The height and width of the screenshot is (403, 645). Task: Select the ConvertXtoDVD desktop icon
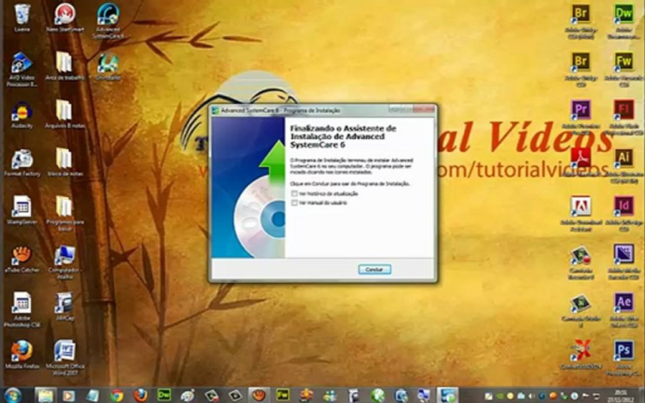click(x=581, y=354)
